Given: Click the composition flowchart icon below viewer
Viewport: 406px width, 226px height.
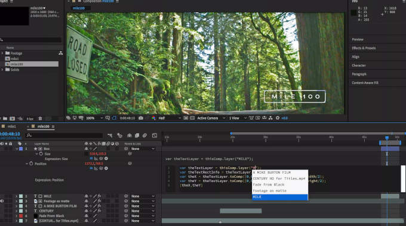Looking at the screenshot, I should pos(270,118).
